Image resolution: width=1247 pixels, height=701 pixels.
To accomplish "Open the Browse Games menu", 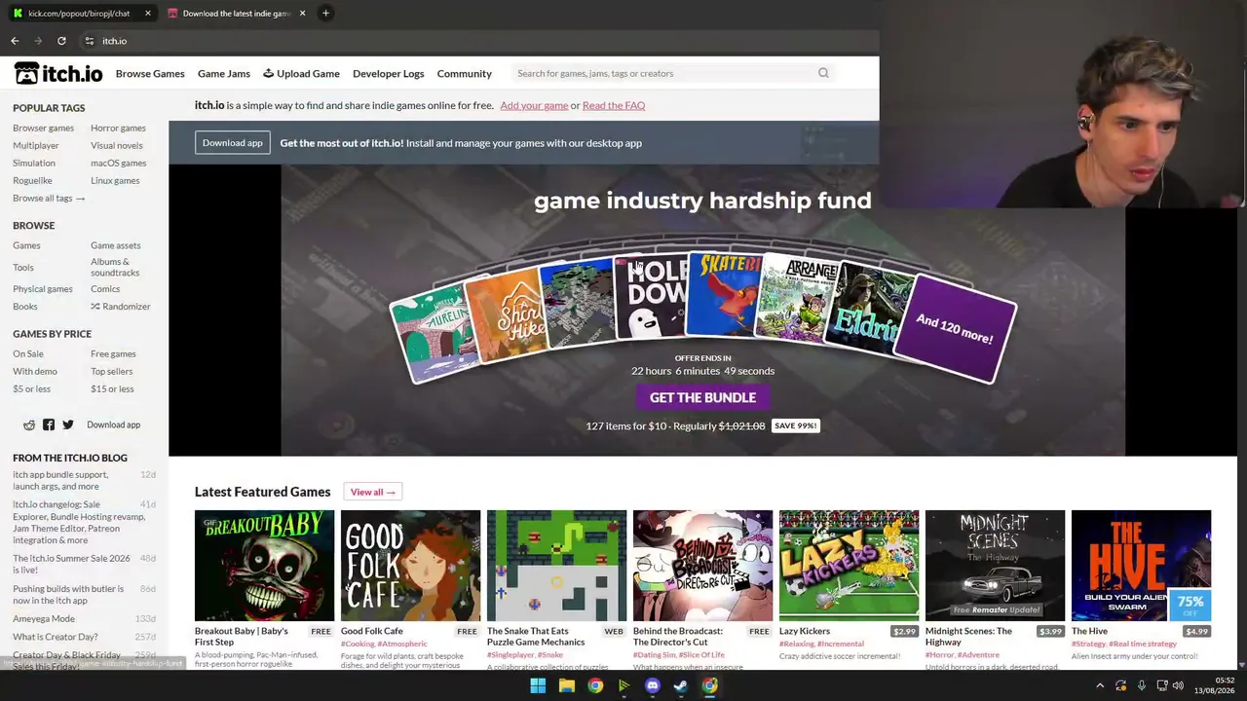I will click(150, 73).
